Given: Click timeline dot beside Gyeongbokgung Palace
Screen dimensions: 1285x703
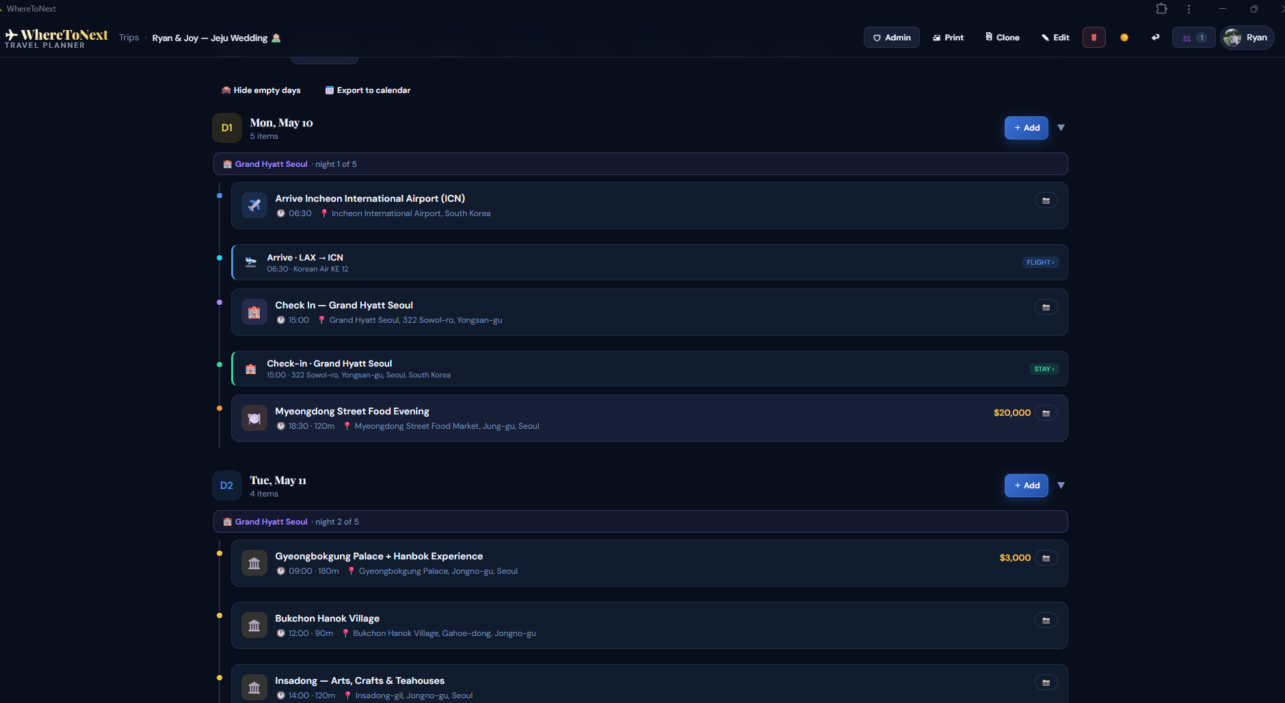Looking at the screenshot, I should pyautogui.click(x=220, y=553).
